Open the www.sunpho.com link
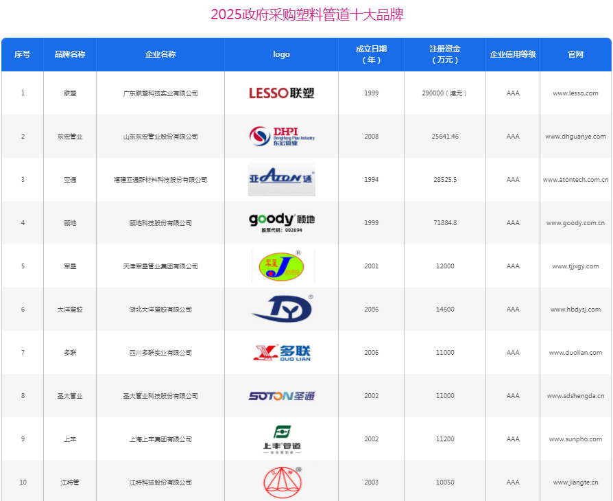613x501 pixels. [x=575, y=439]
